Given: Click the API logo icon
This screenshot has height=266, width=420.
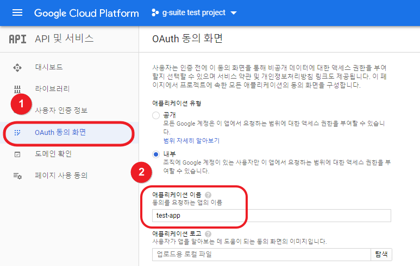Looking at the screenshot, I should click(x=18, y=39).
